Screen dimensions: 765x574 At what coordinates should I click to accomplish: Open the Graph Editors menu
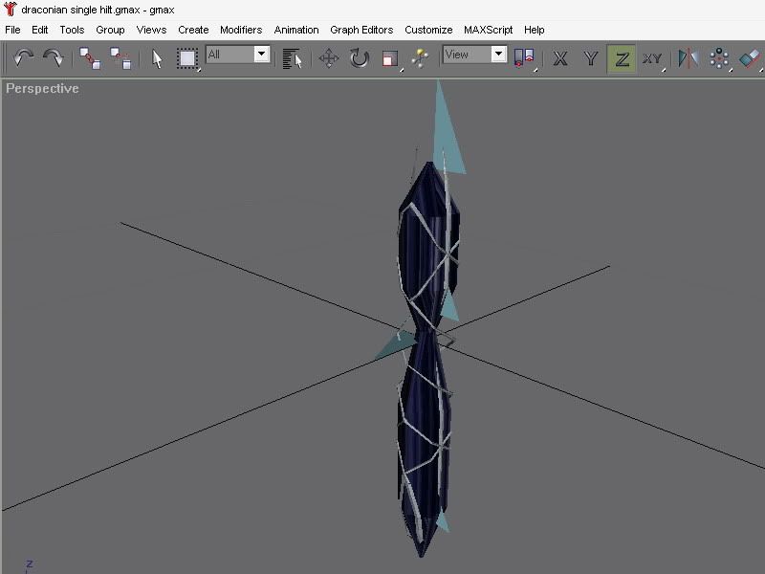click(361, 30)
